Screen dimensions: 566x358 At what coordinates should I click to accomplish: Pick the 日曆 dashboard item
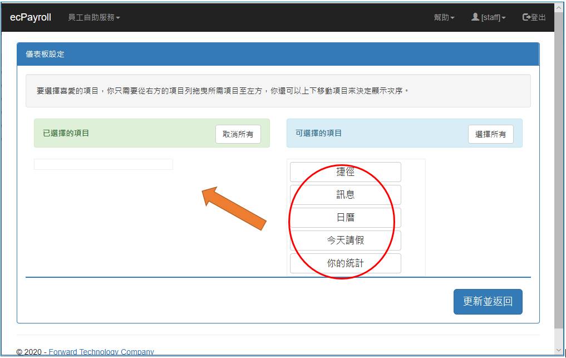tap(345, 218)
